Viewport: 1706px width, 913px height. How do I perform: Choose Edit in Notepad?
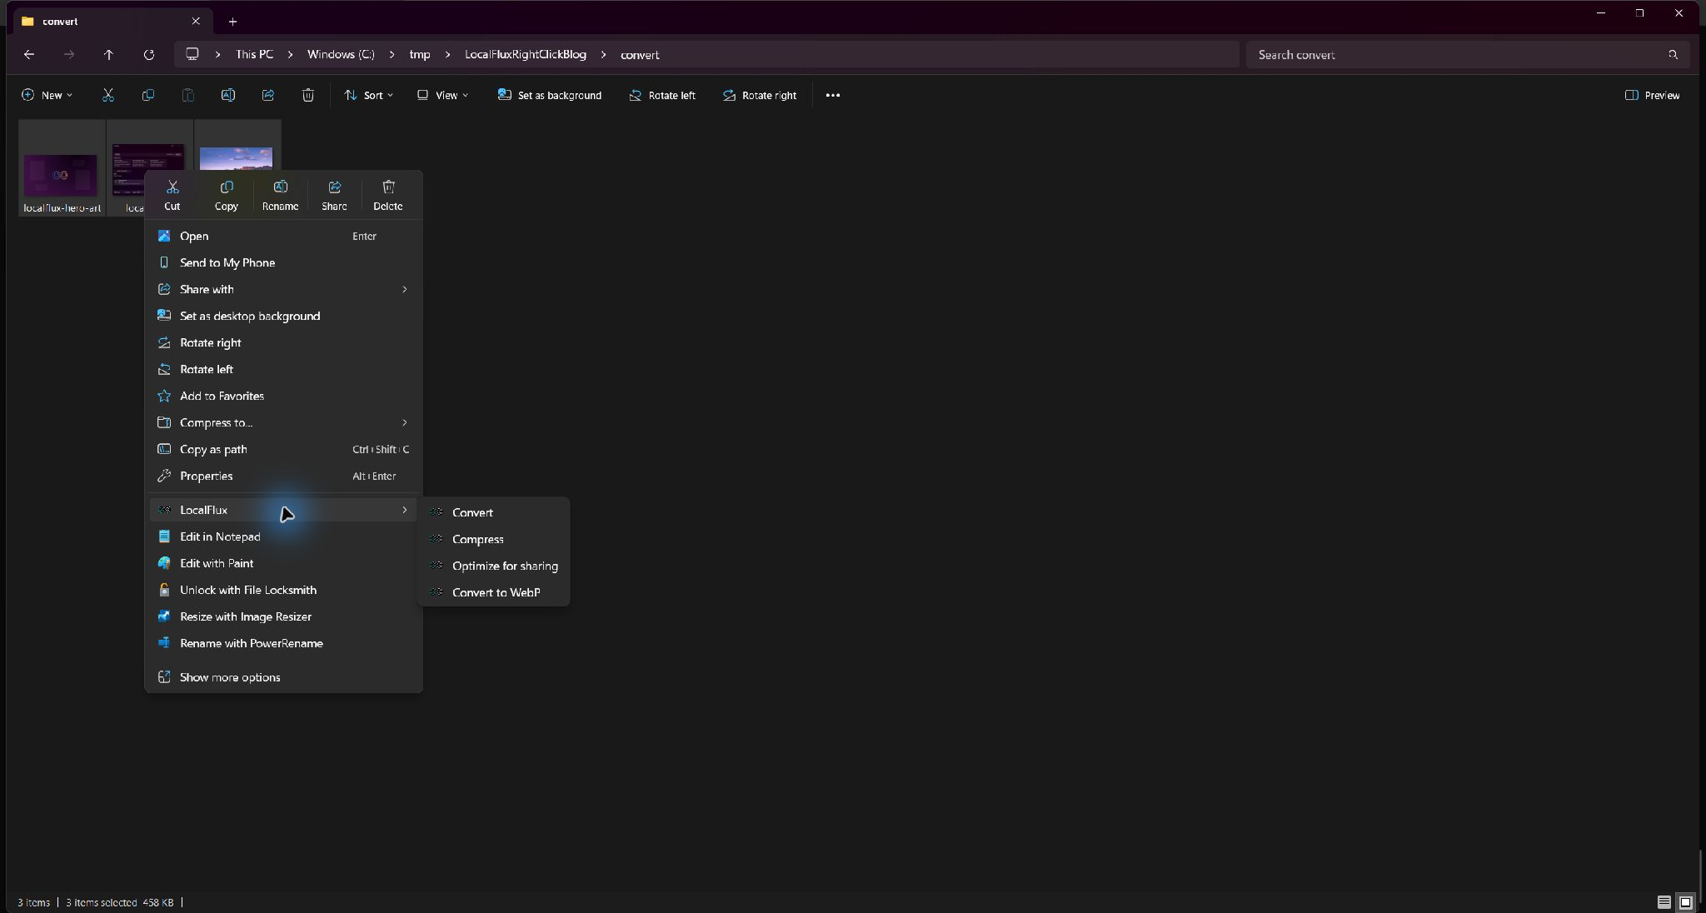(x=283, y=536)
